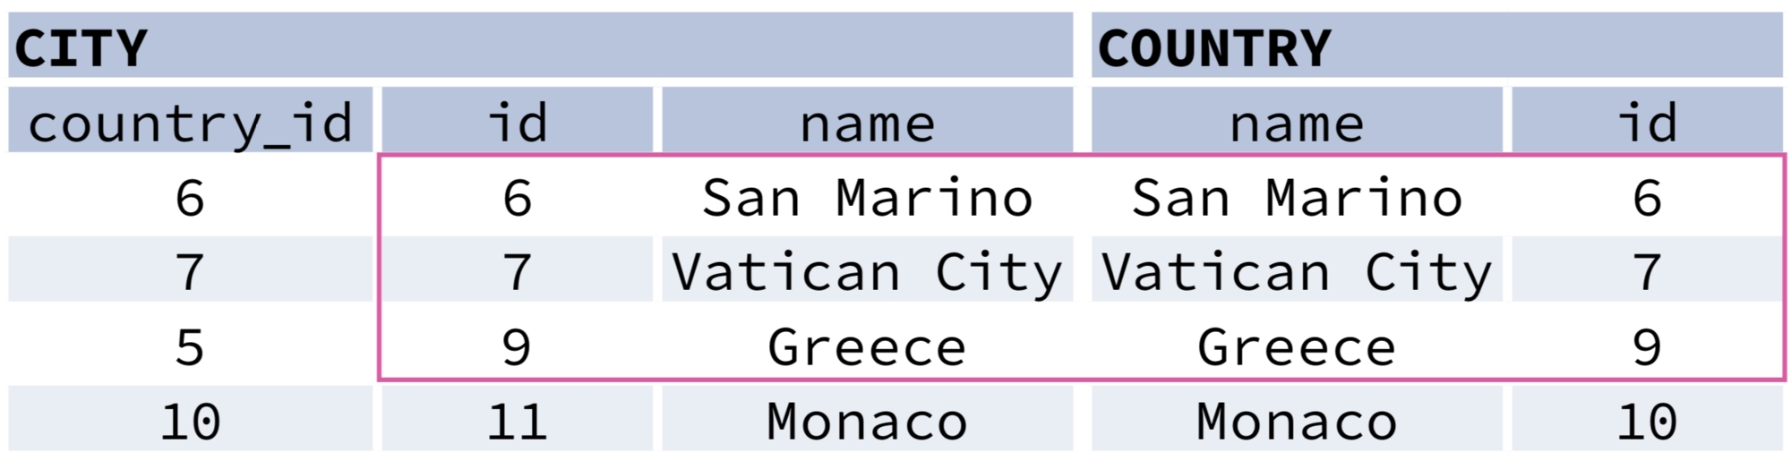Select the COUNTRY table's id column header
Image resolution: width=1791 pixels, height=461 pixels.
click(x=1647, y=123)
